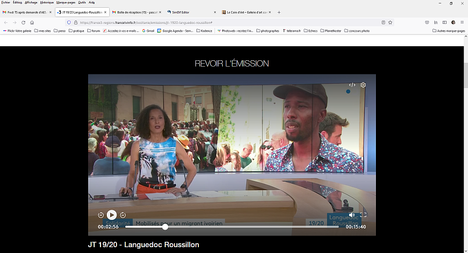468x253 pixels.
Task: Expand the pratique bookmark folder
Action: point(77,31)
